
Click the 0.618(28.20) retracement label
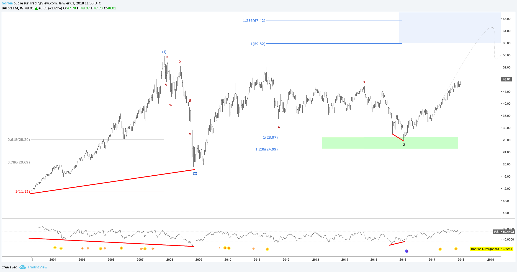click(19, 140)
